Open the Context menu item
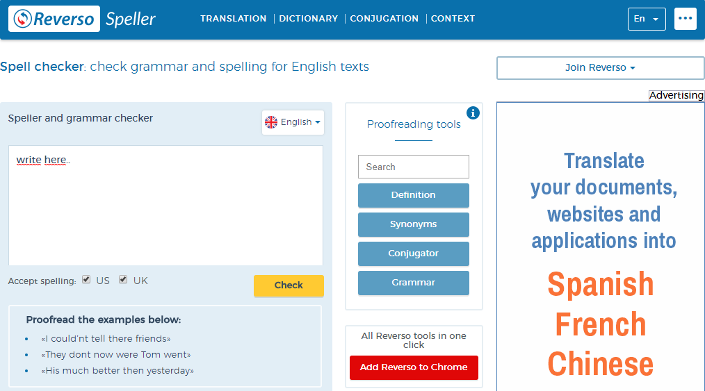705x391 pixels. coord(453,19)
